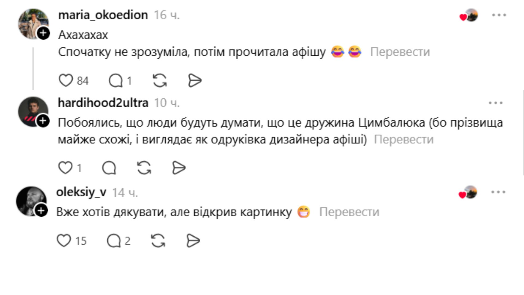Viewport: 524px width, 295px height.
Task: Reply to hardihood2ultra's comment
Action: click(x=109, y=168)
